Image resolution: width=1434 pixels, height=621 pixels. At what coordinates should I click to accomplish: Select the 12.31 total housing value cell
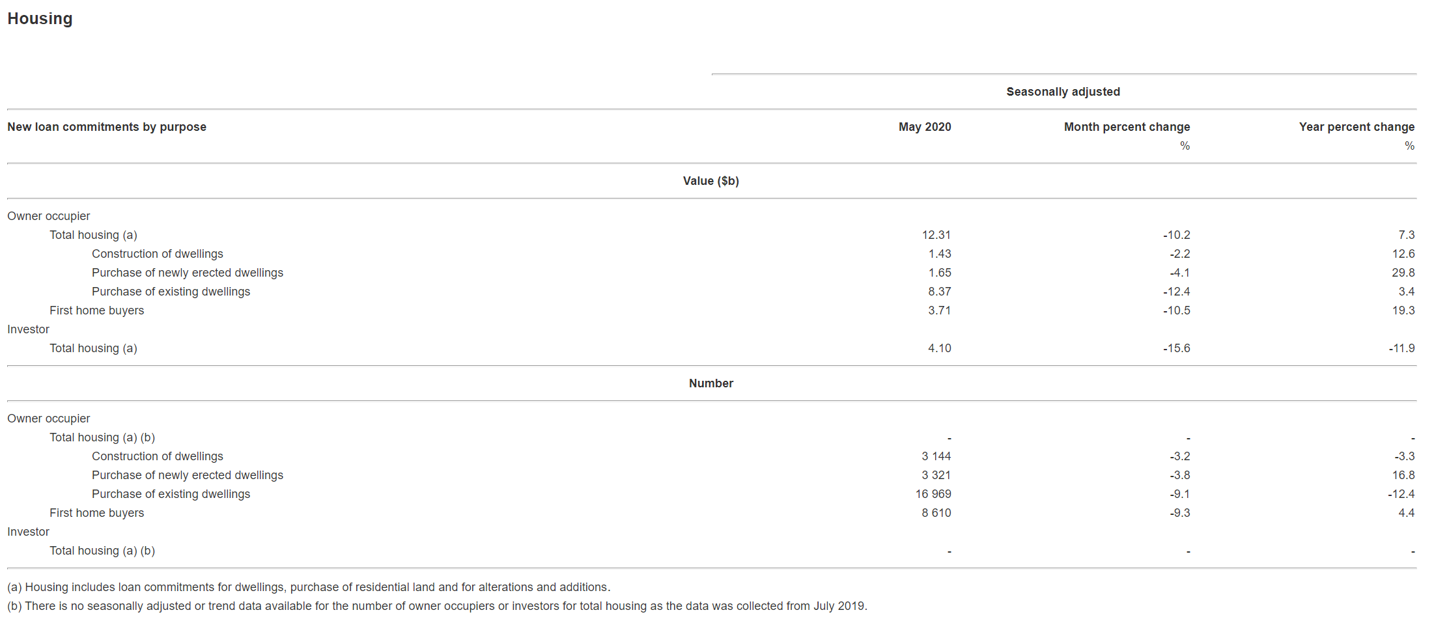936,235
